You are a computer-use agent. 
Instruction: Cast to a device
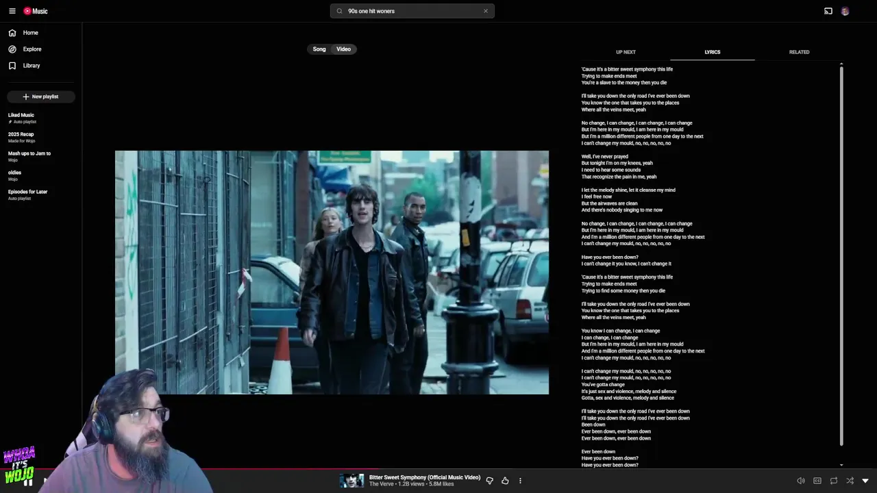pyautogui.click(x=828, y=11)
